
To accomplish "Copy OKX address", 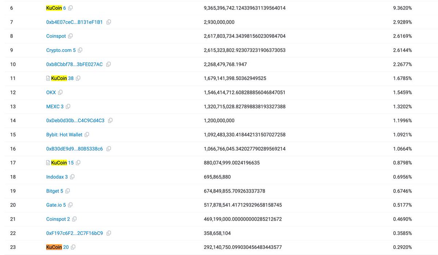I will 60,93.
